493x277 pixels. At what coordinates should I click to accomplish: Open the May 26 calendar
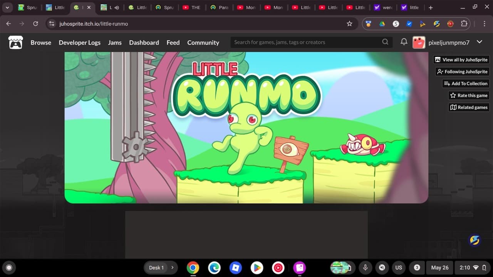[x=439, y=268]
